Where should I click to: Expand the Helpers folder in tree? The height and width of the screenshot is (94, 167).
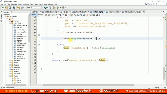[x=10, y=65]
